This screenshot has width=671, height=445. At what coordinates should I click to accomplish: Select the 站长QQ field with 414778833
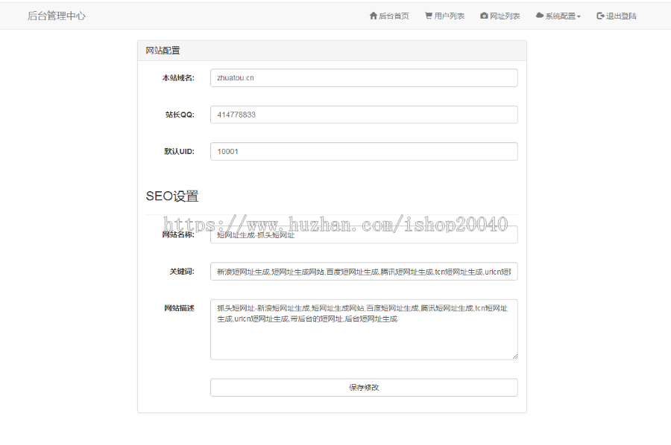point(364,115)
